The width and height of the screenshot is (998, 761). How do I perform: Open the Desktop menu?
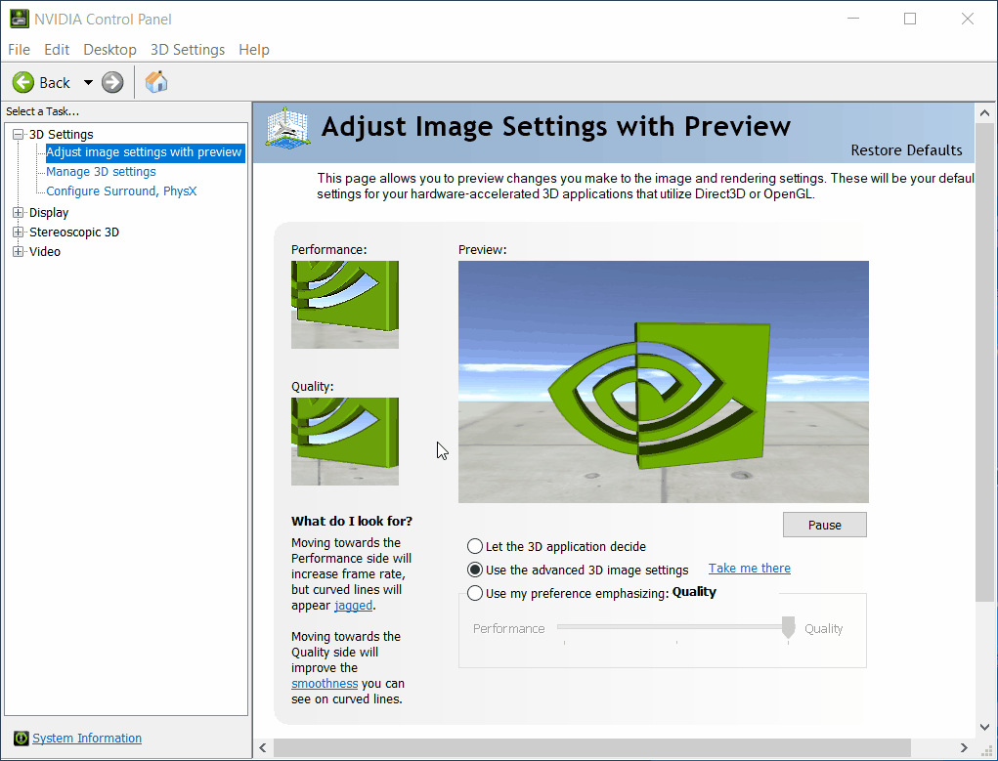[x=109, y=50]
